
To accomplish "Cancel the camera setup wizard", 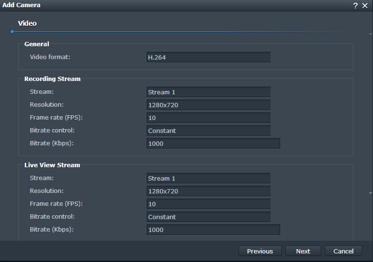I will 343,251.
